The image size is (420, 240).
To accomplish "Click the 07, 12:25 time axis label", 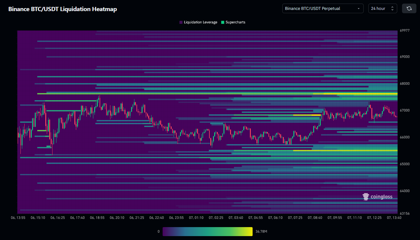I will 374,218.
